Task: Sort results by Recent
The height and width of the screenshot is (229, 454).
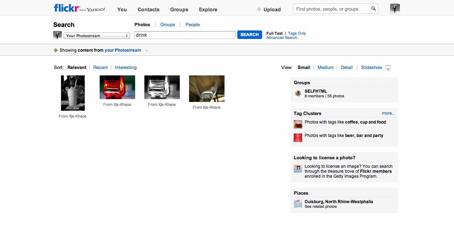Action: pos(100,67)
